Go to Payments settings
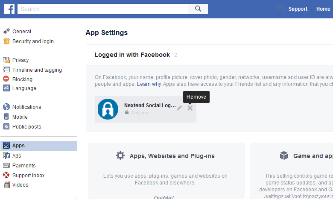 (x=24, y=166)
